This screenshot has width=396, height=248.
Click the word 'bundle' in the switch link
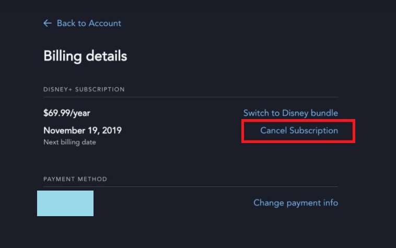[x=325, y=113]
